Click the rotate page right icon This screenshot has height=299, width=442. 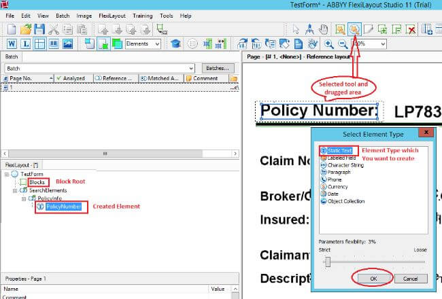[x=242, y=43]
